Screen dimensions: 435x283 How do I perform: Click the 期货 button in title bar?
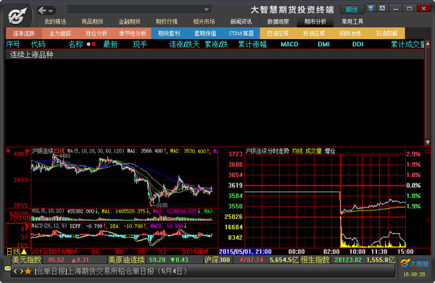(352, 9)
